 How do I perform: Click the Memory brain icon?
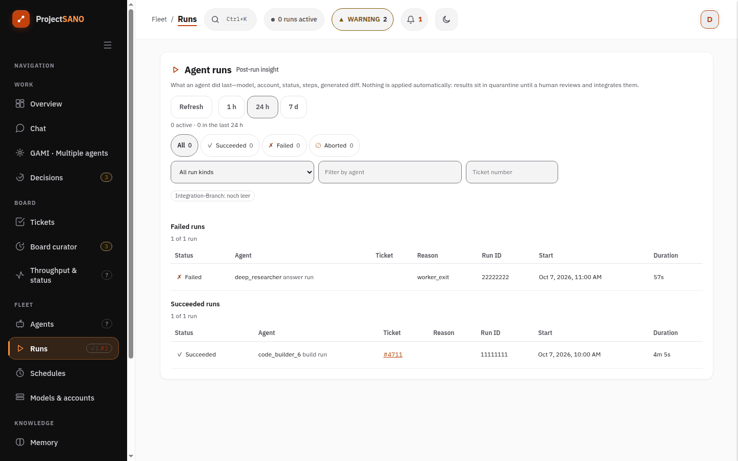(x=20, y=442)
